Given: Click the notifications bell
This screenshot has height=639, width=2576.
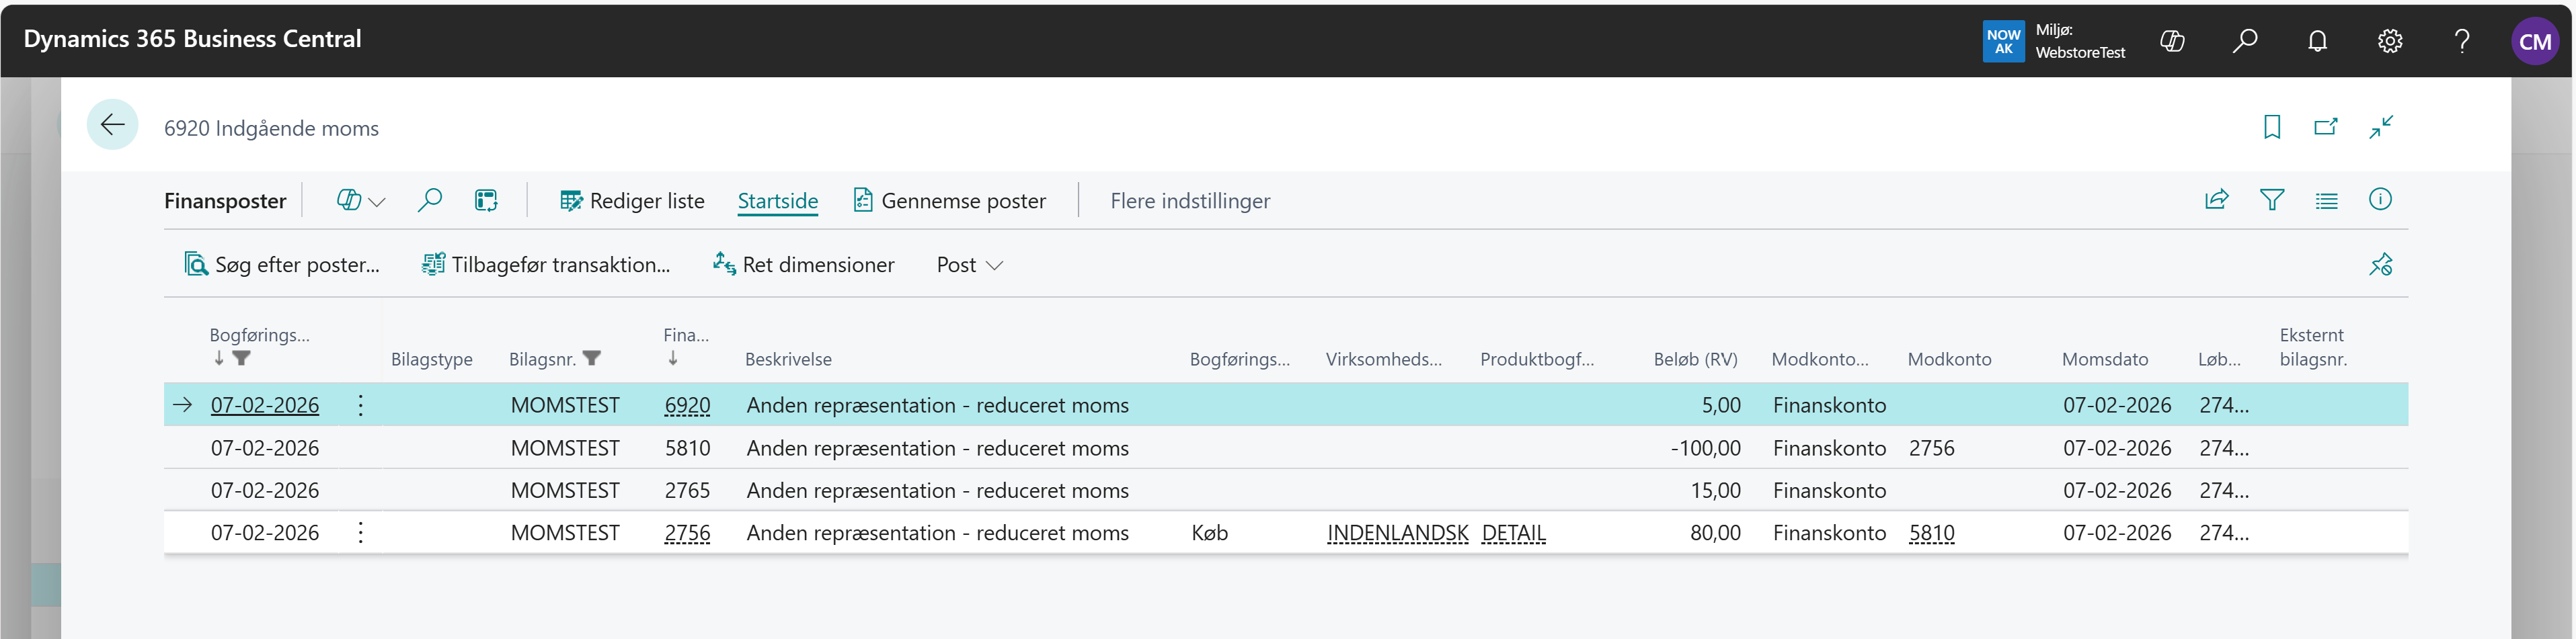Looking at the screenshot, I should (2317, 41).
